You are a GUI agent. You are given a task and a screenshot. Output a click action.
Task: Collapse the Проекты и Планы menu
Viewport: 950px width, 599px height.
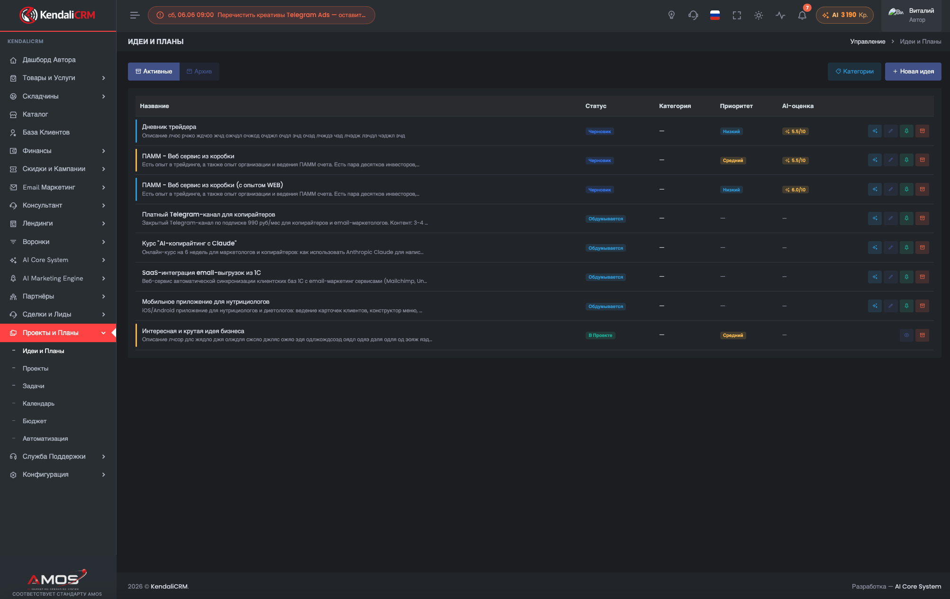(x=58, y=333)
